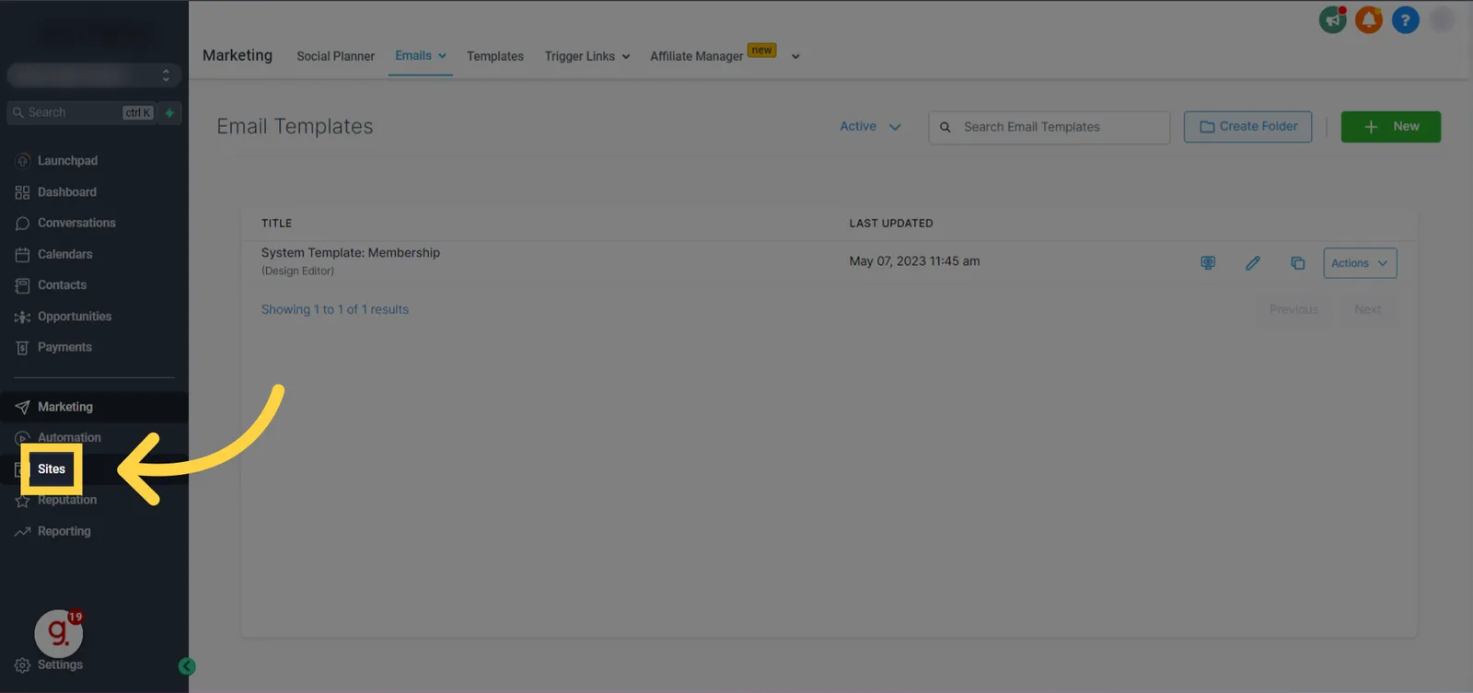Expand the account switcher dropdown
This screenshot has height=693, width=1473.
(94, 75)
